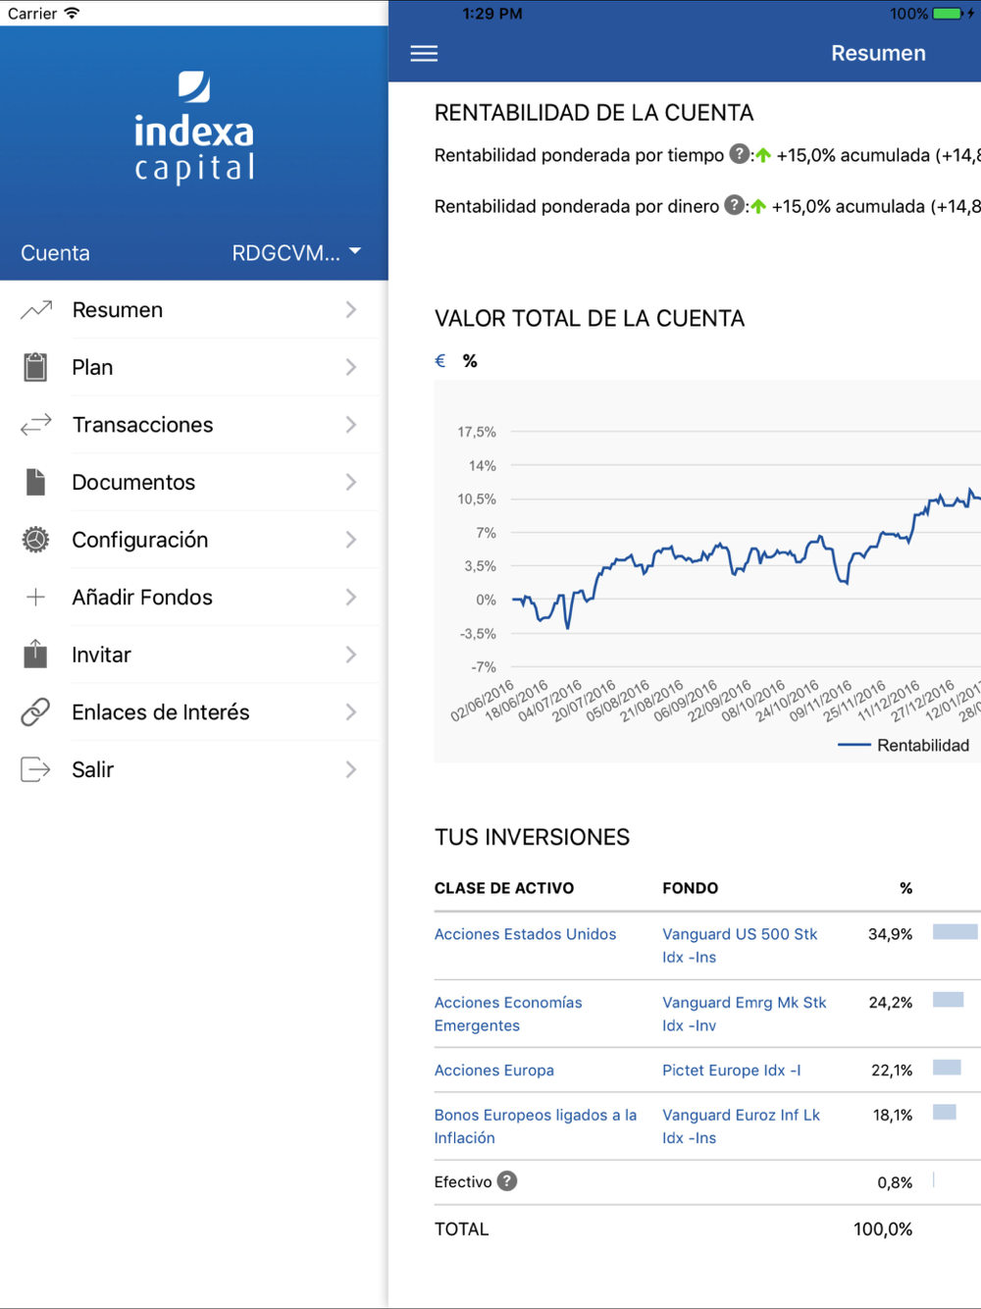The width and height of the screenshot is (981, 1309).
Task: Click the Resumen trend-line icon
Action: tap(36, 310)
